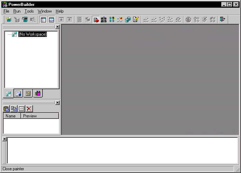
Task: Click the Paste clip icon
Action: click(6, 109)
